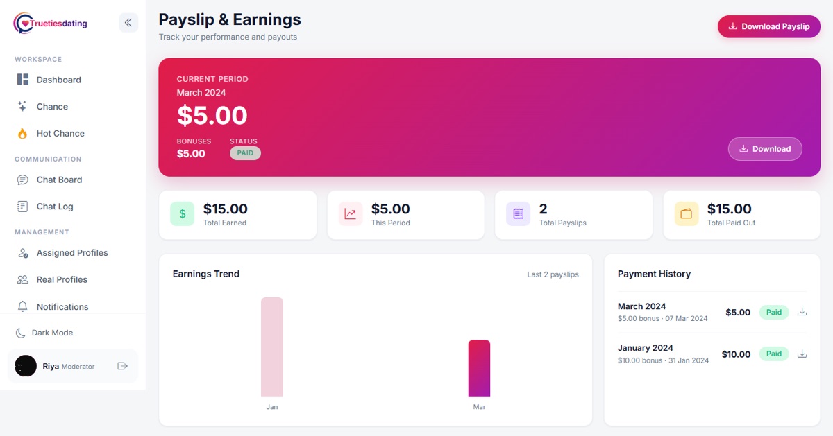Go to Assigned Profiles
The width and height of the screenshot is (833, 436).
tap(73, 253)
